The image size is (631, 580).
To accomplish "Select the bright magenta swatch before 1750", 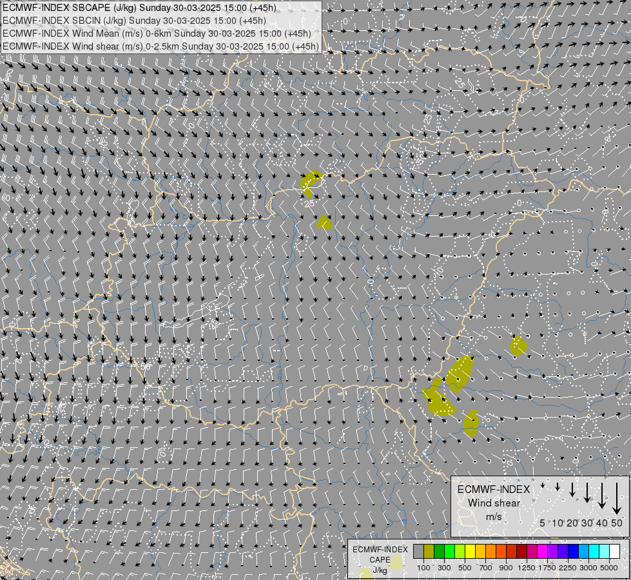I will [x=543, y=552].
